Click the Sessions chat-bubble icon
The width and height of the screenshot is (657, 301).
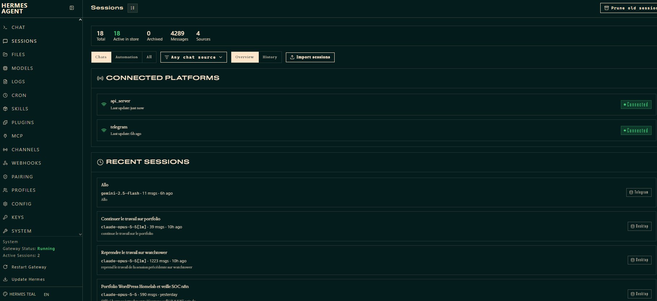[x=5, y=41]
